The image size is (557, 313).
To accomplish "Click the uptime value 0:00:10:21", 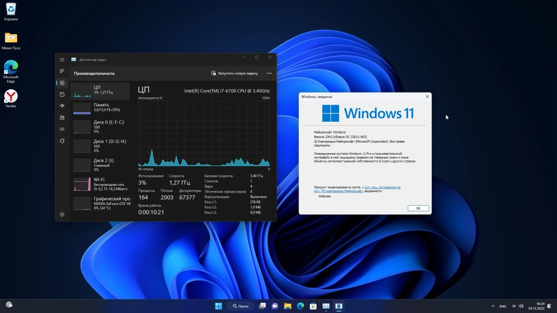I will [151, 212].
